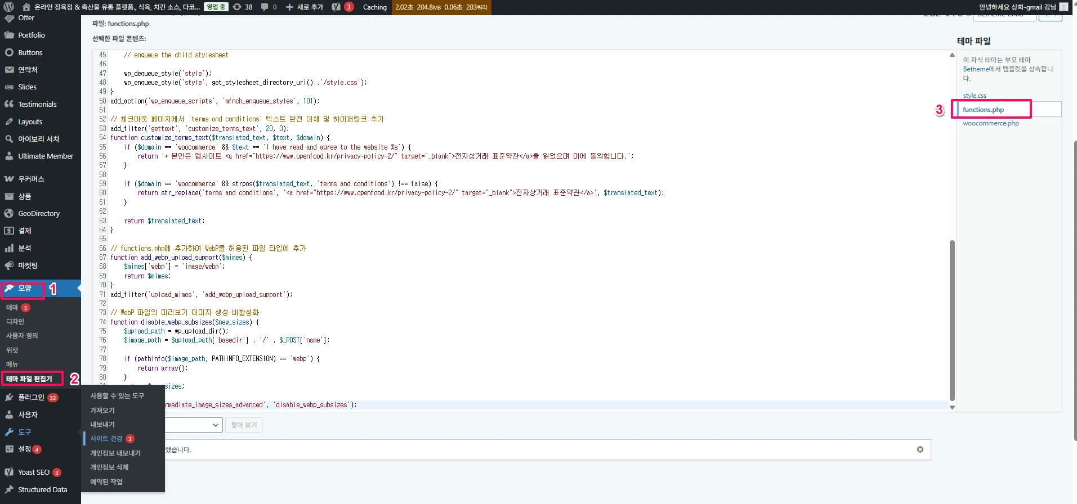Choose 개인정보 삭제 in flyout
The height and width of the screenshot is (504, 1077).
coord(109,467)
